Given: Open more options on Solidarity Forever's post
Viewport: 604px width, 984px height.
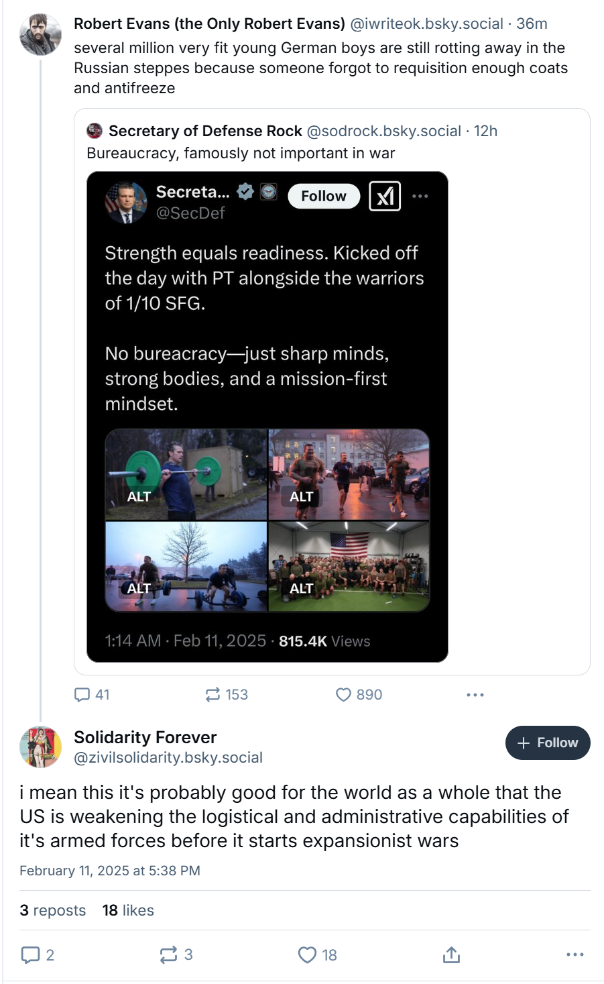Looking at the screenshot, I should tap(575, 954).
